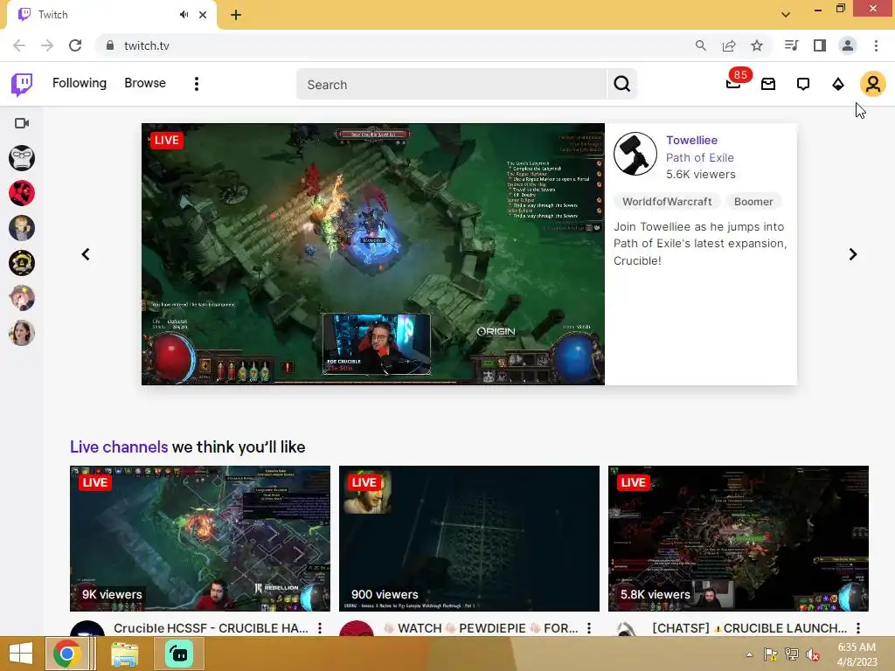Close the Twitch browser tab
Viewport: 895px width, 671px height.
(203, 15)
